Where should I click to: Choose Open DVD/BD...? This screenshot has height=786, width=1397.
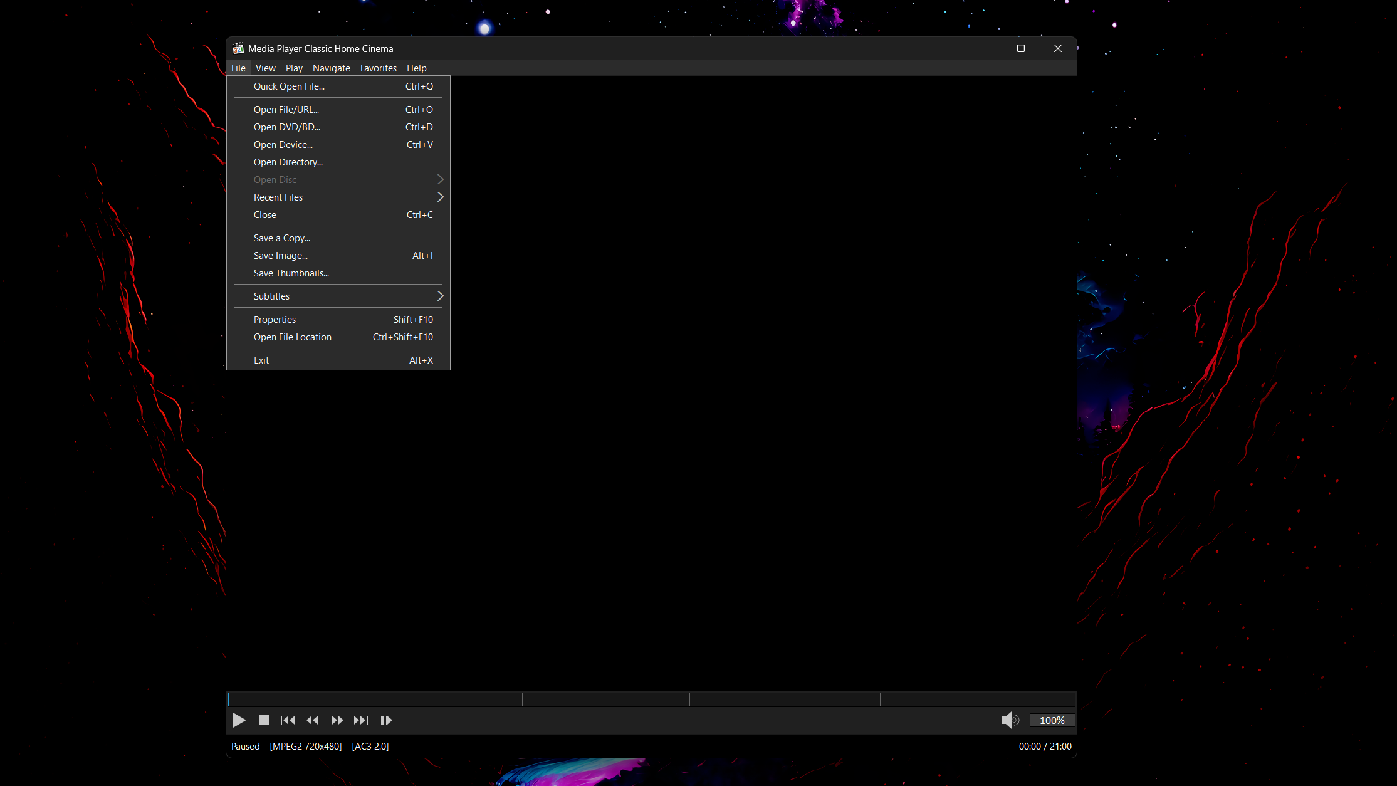[338, 127]
